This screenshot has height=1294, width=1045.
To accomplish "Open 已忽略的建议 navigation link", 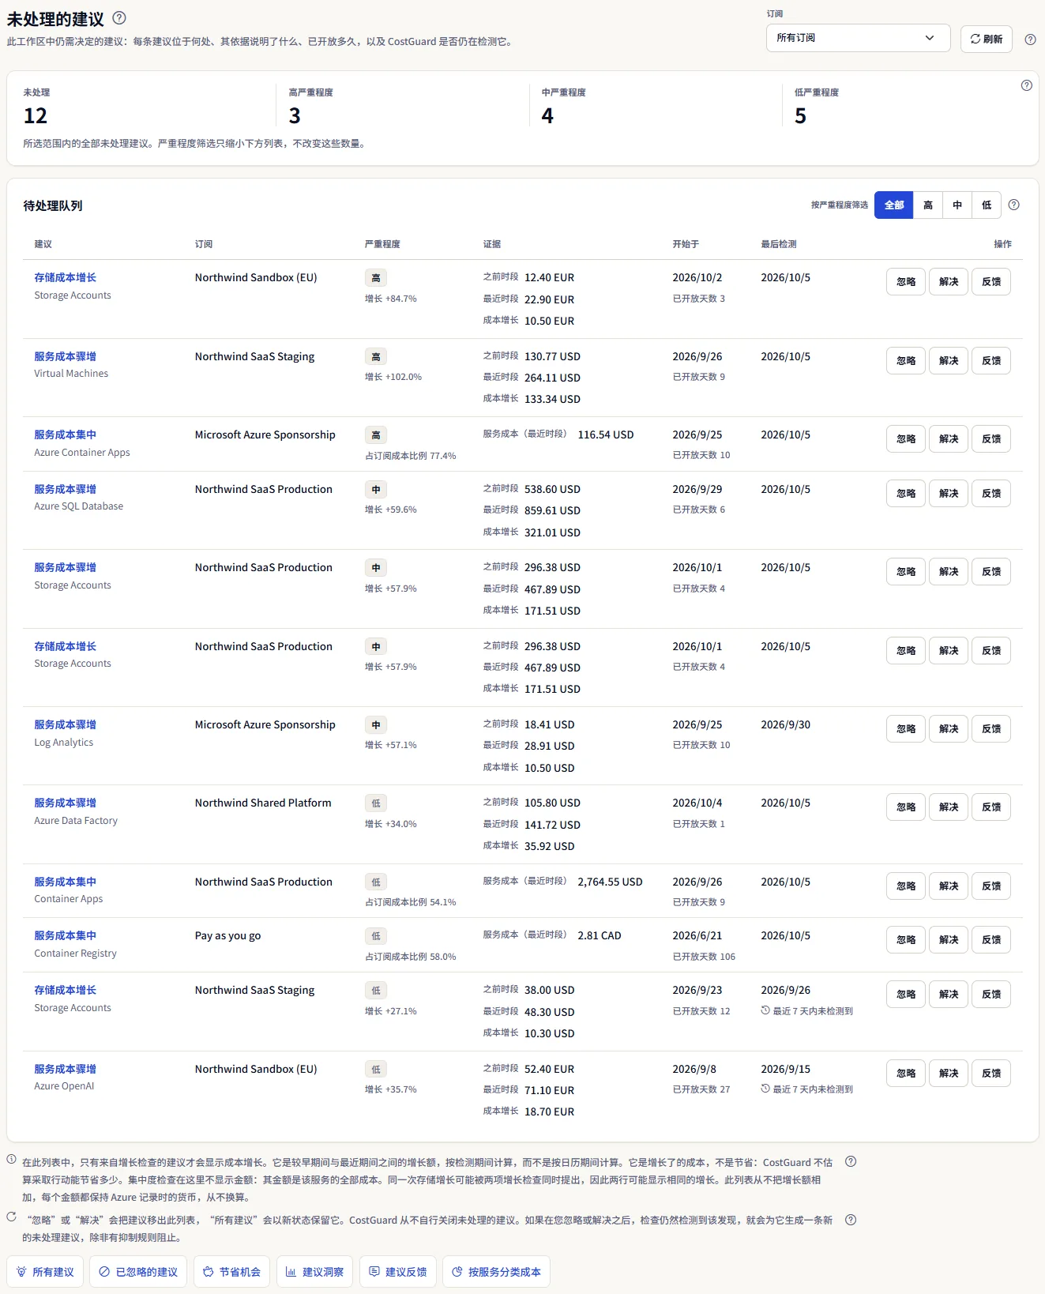I will click(138, 1272).
